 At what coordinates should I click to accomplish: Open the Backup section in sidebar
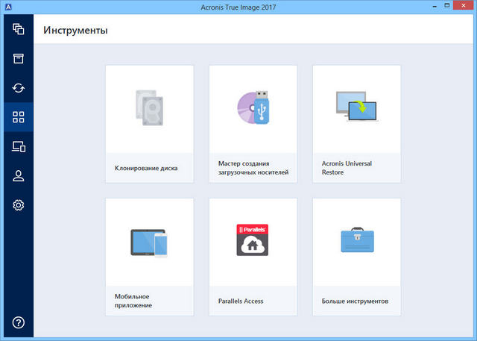point(19,30)
